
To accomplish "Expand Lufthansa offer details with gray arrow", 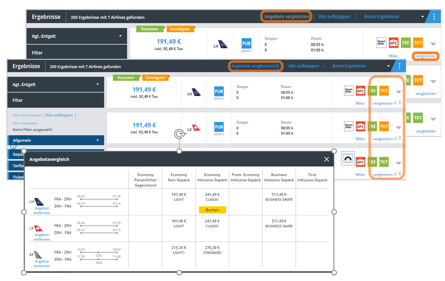I will [398, 92].
